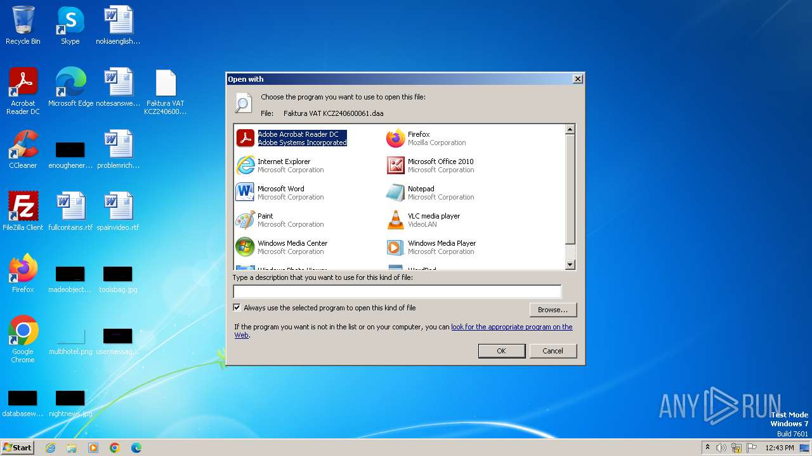The width and height of the screenshot is (812, 456).
Task: Select Microsoft Word in the program list
Action: tap(280, 193)
